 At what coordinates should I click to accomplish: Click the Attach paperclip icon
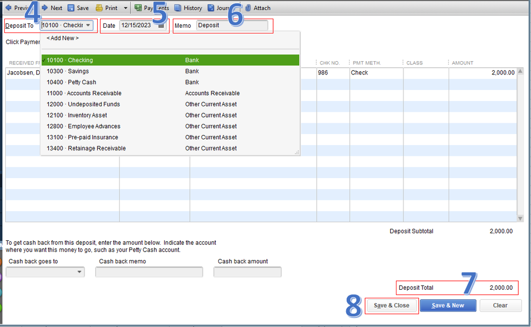click(x=248, y=8)
